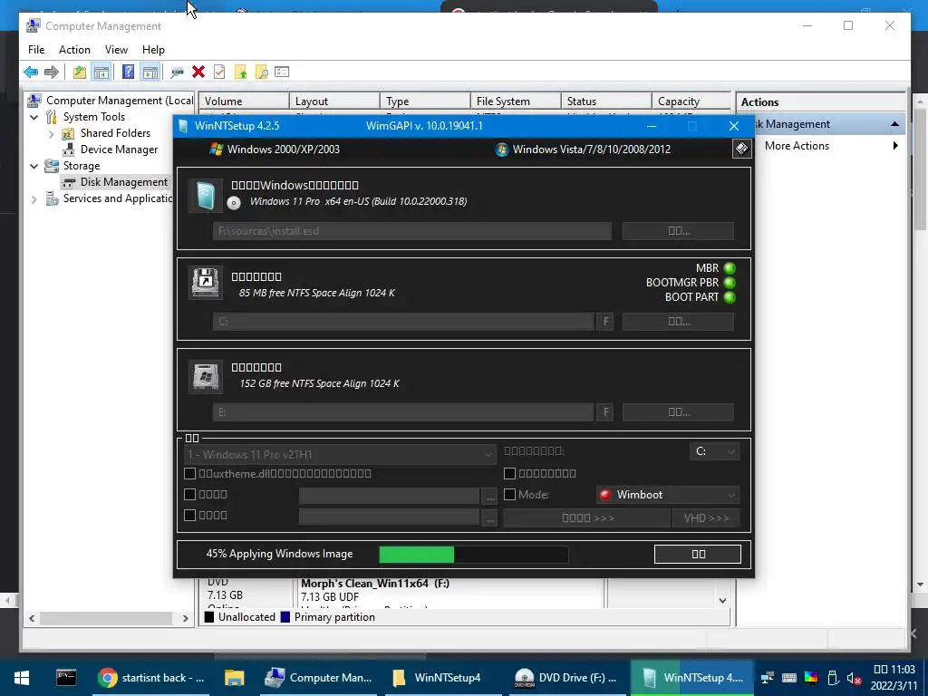Click the Forward arrow in Computer Management toolbar

[52, 72]
